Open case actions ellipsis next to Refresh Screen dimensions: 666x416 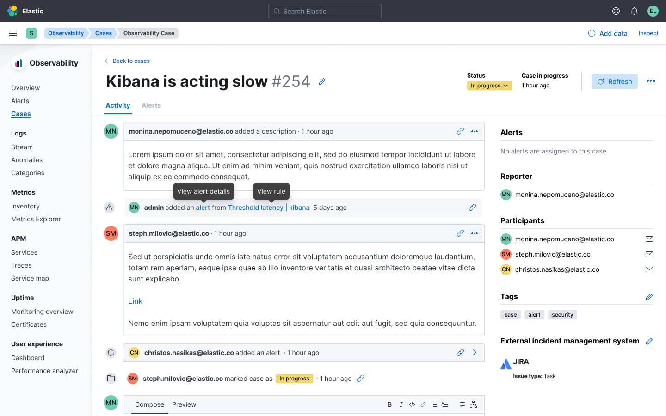(651, 81)
